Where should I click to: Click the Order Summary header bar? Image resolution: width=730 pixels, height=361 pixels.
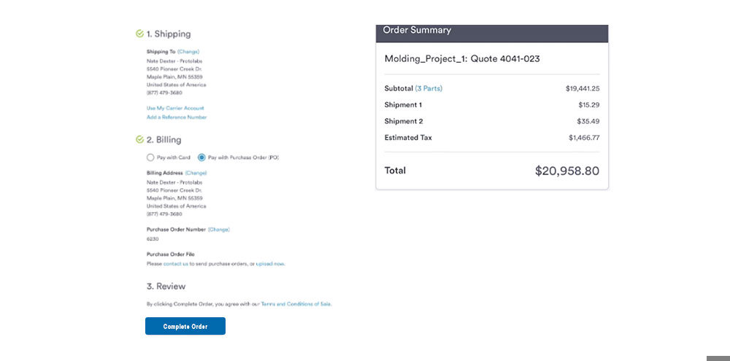coord(492,31)
